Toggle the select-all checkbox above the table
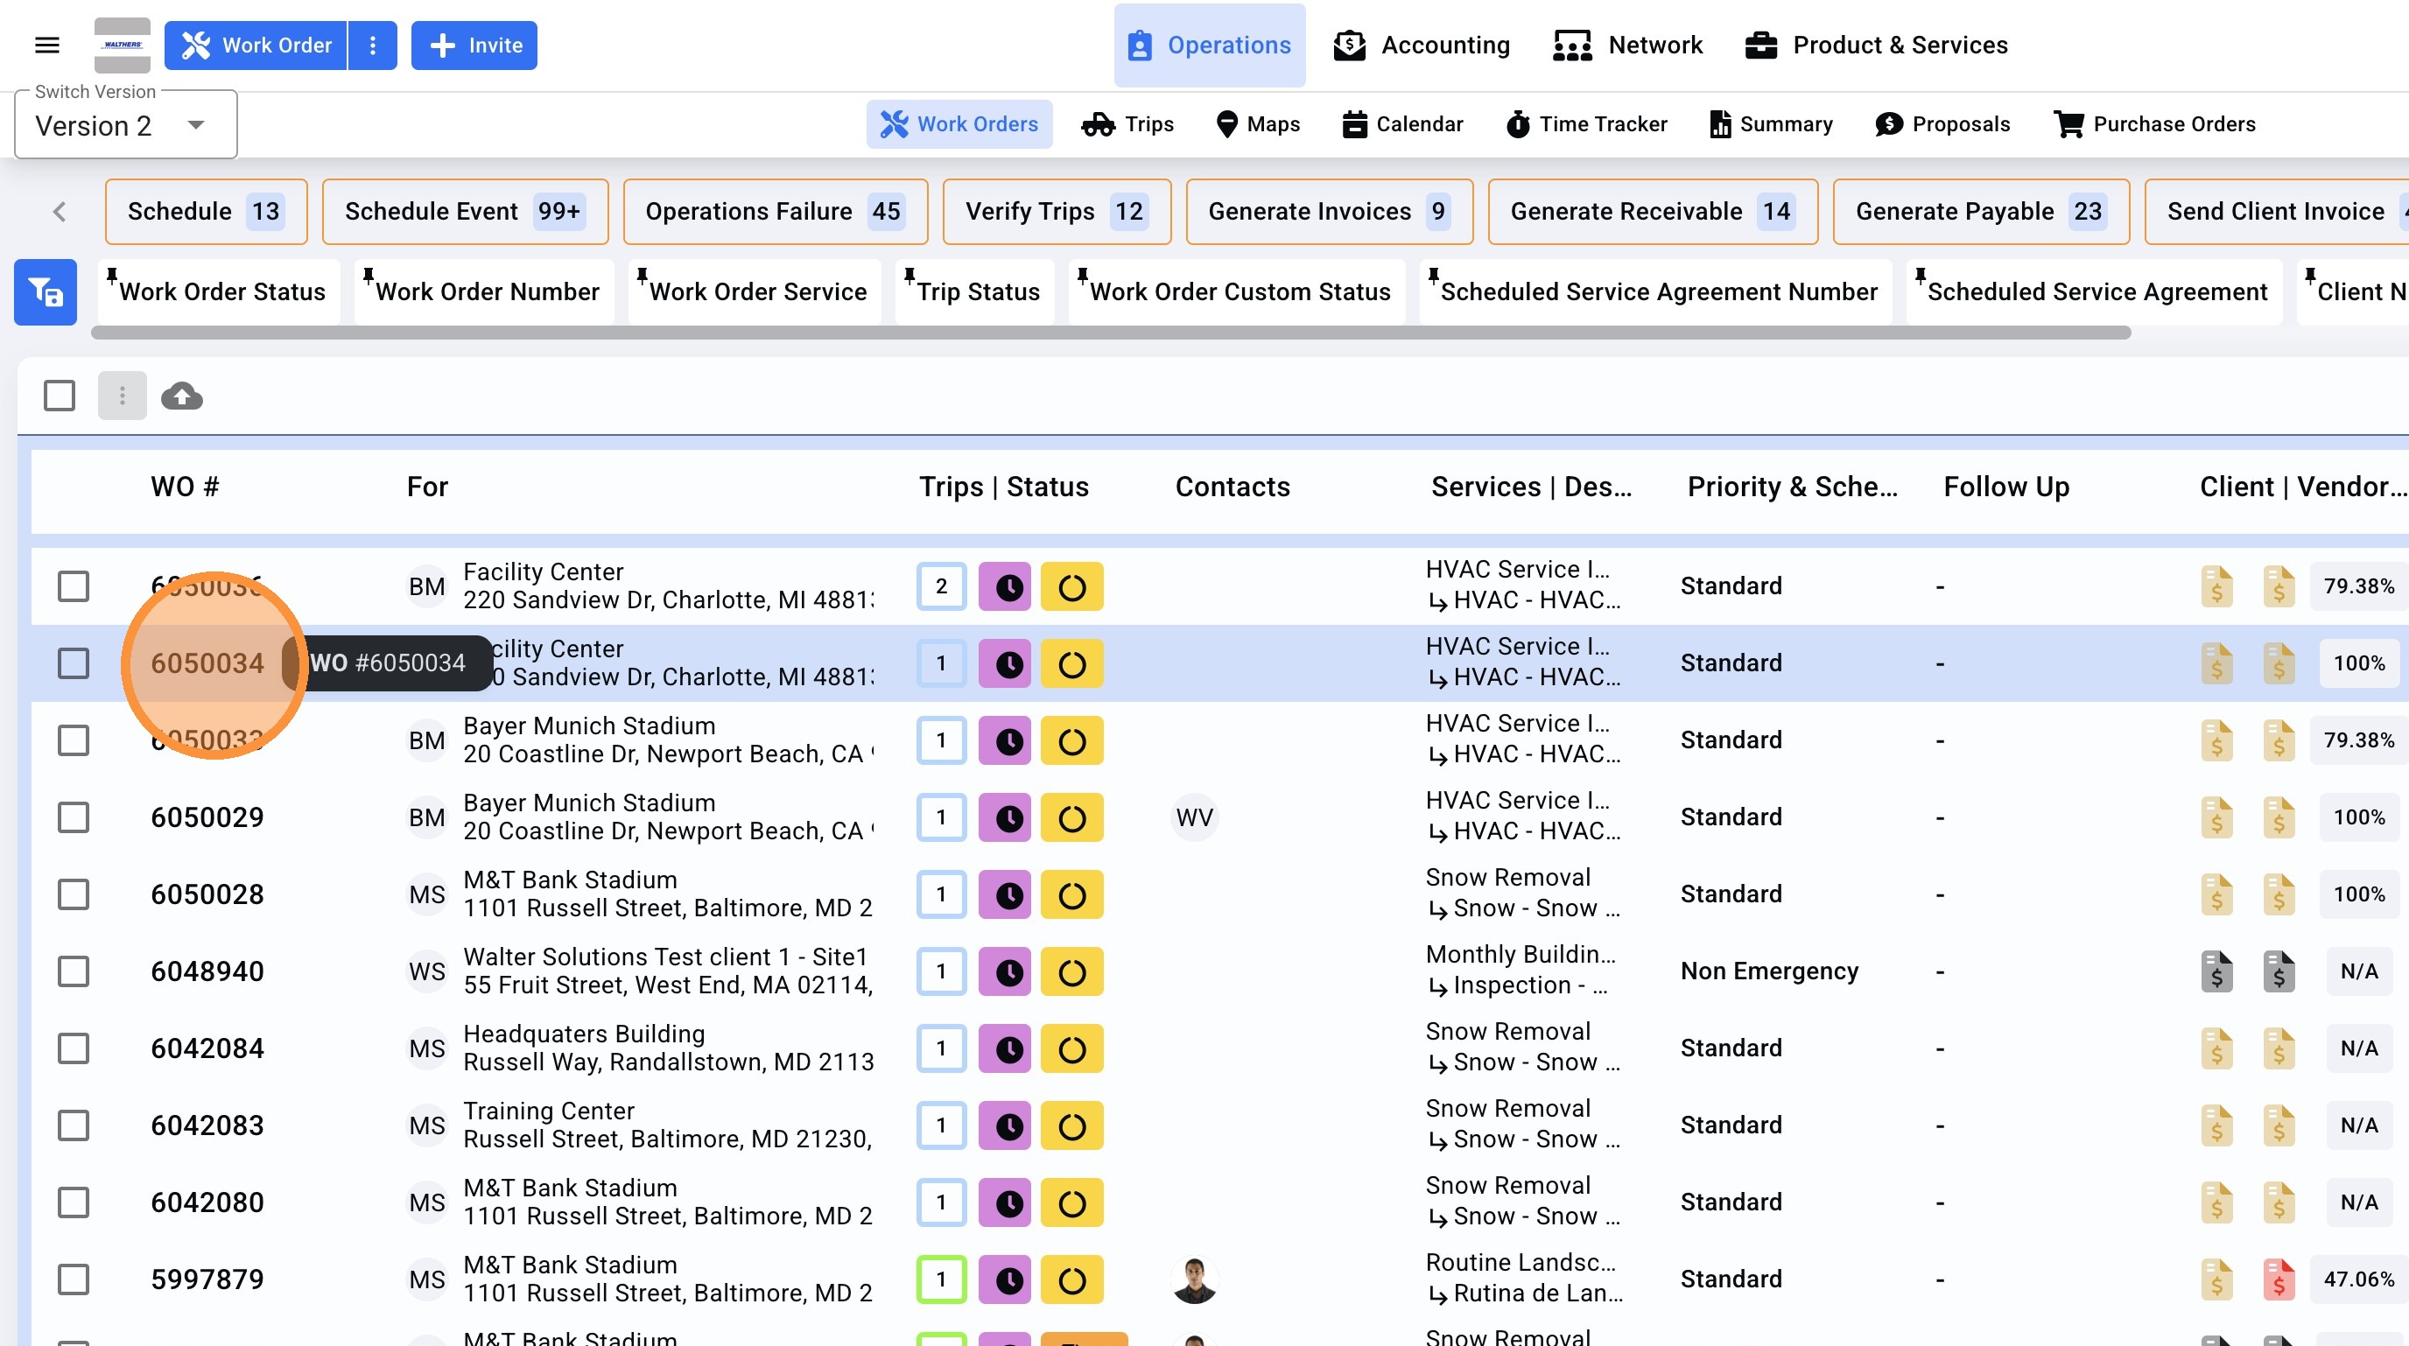 point(60,396)
